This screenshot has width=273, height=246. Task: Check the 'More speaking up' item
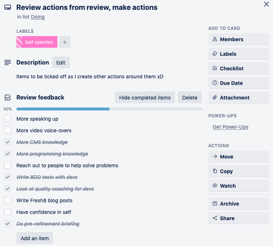tap(8, 119)
